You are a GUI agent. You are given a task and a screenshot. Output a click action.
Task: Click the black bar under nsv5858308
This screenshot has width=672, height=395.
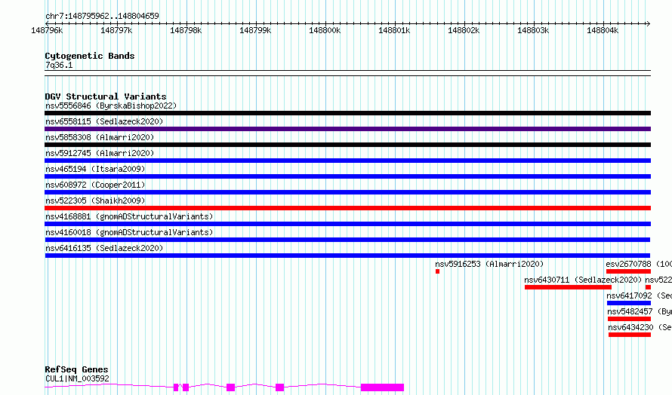[x=347, y=145]
